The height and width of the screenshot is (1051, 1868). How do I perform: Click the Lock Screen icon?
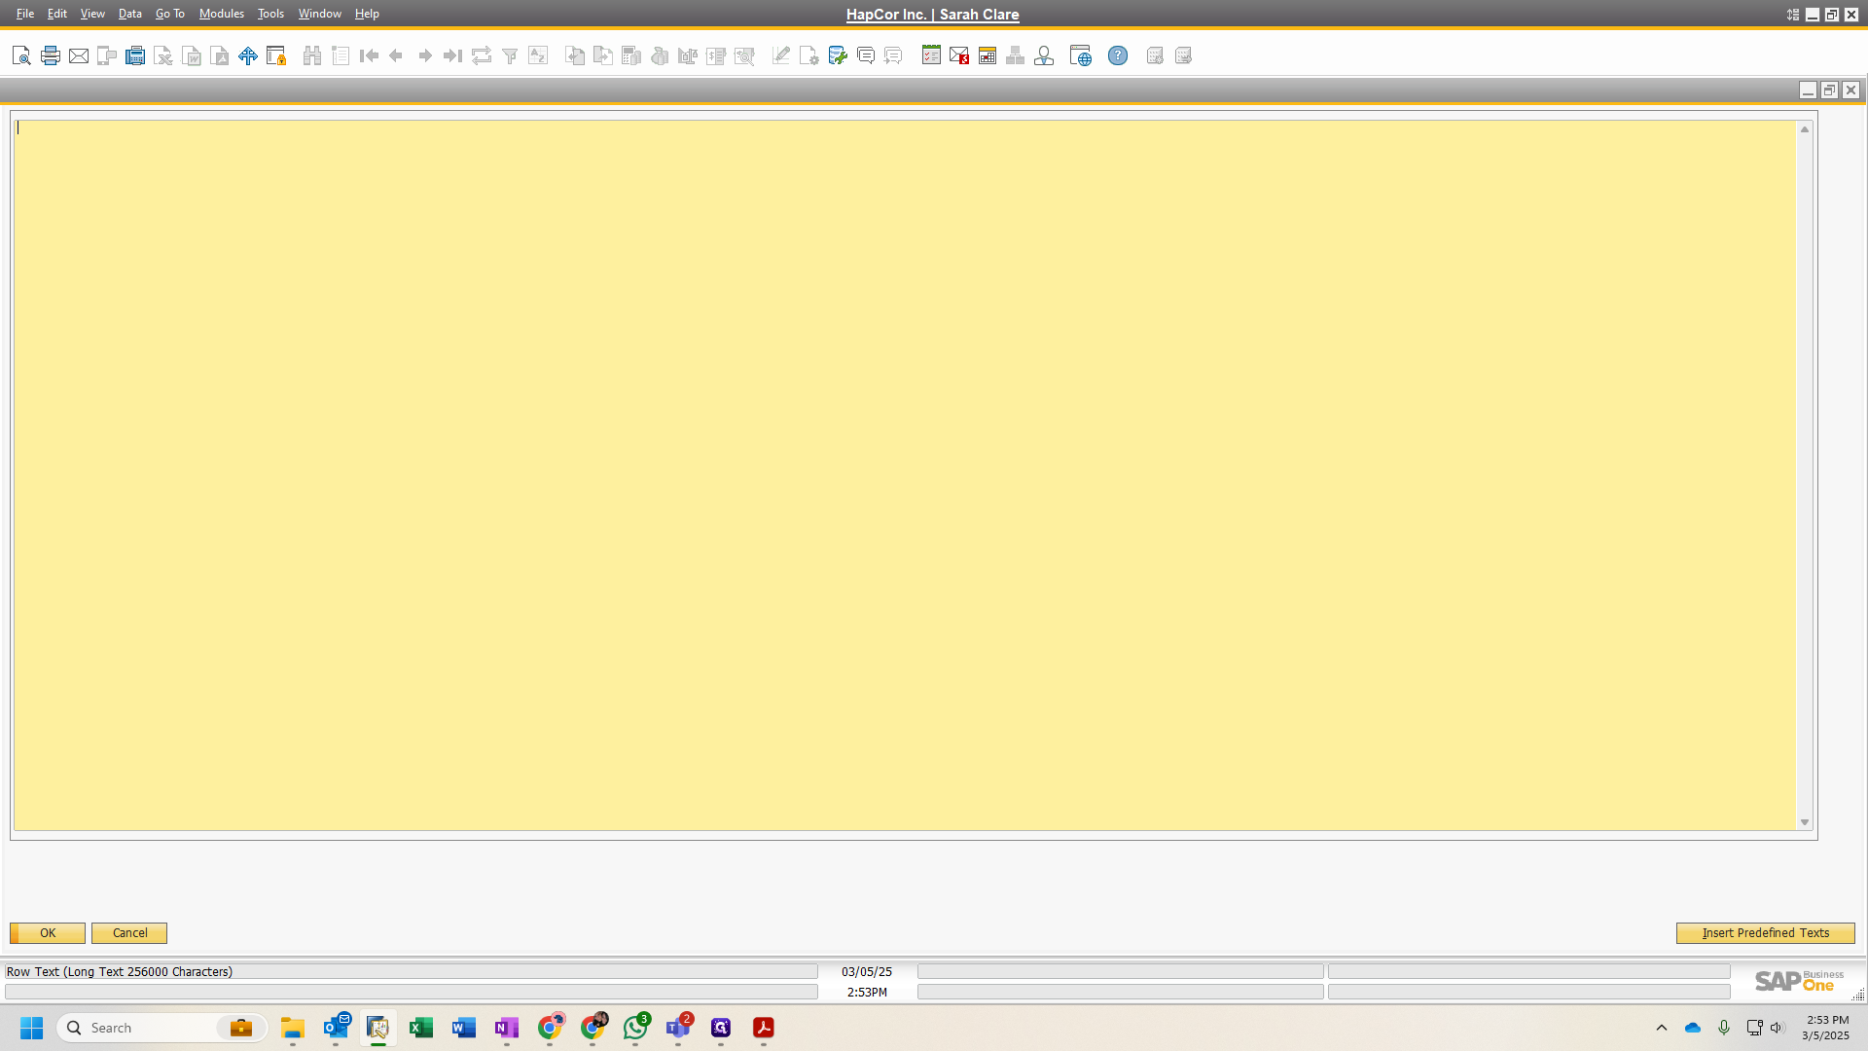point(276,55)
